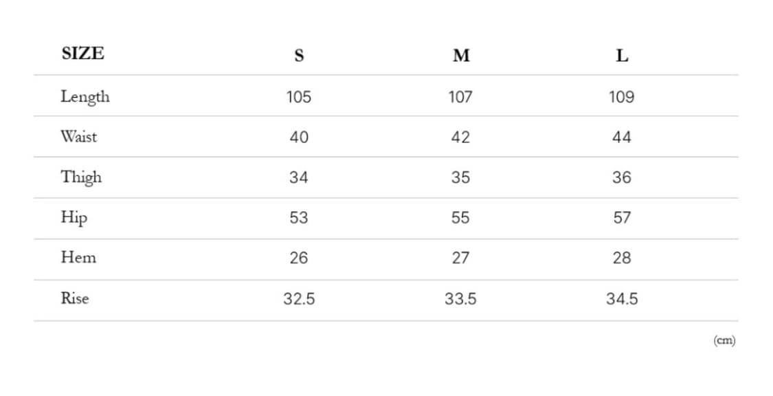Screen dimensions: 773x396
Task: Click the Waist value 42 for size M
Action: pyautogui.click(x=460, y=137)
